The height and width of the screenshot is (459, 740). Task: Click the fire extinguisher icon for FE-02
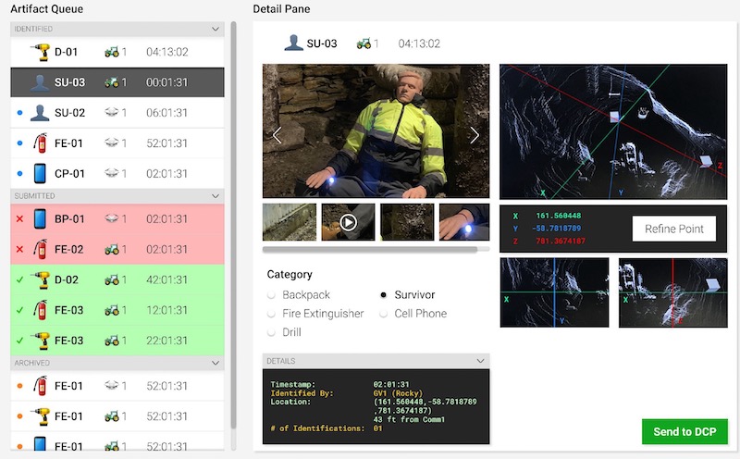pos(40,249)
